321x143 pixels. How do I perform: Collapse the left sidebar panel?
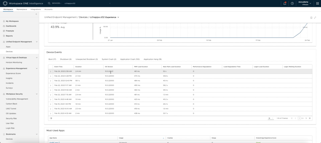tap(36, 14)
